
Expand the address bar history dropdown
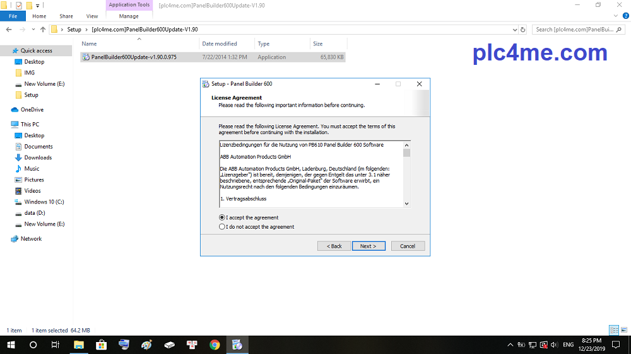(512, 29)
